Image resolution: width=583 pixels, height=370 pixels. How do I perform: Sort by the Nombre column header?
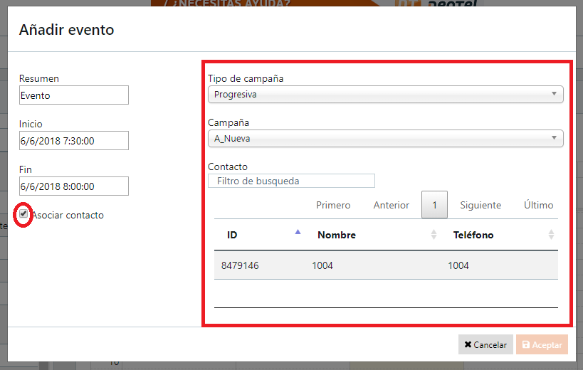tap(373, 235)
